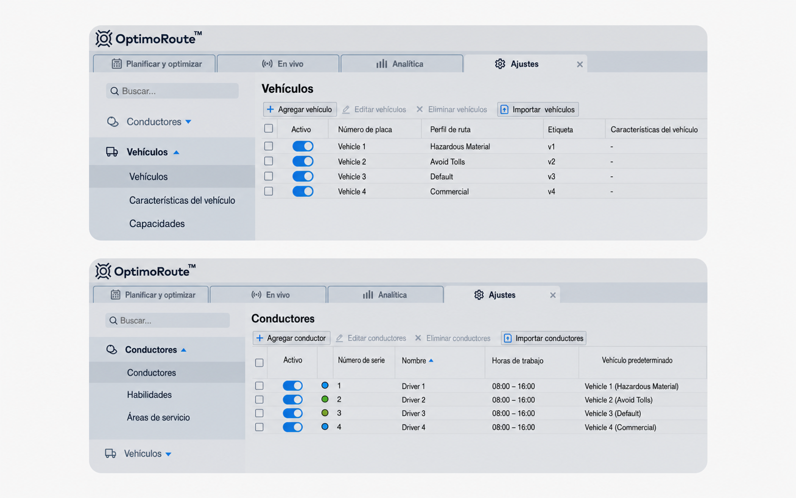Click the truck icon beside Vehículos in the upper sidebar
The height and width of the screenshot is (498, 796).
click(x=112, y=152)
